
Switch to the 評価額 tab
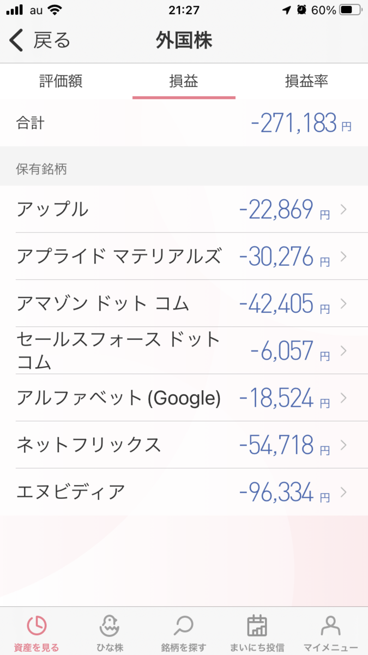(x=61, y=81)
